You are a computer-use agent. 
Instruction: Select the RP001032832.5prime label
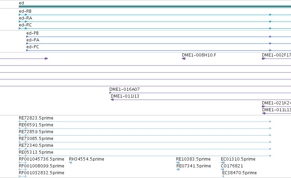pos(42,173)
